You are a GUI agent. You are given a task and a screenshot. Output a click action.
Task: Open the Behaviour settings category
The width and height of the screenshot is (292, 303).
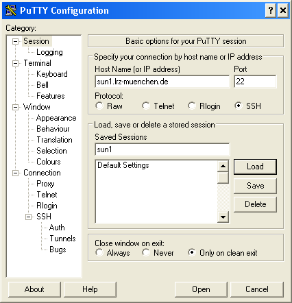click(x=53, y=129)
